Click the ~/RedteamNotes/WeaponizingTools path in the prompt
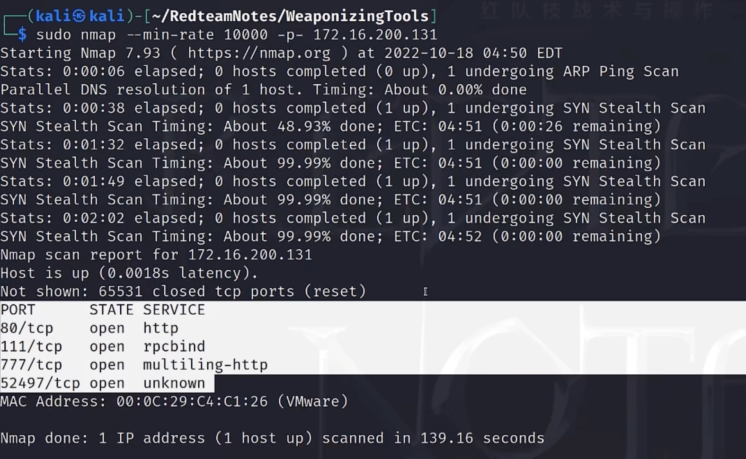 [290, 16]
